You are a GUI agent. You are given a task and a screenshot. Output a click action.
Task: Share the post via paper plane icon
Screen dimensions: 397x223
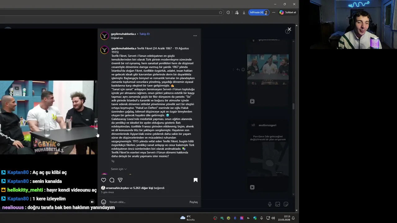(x=120, y=180)
